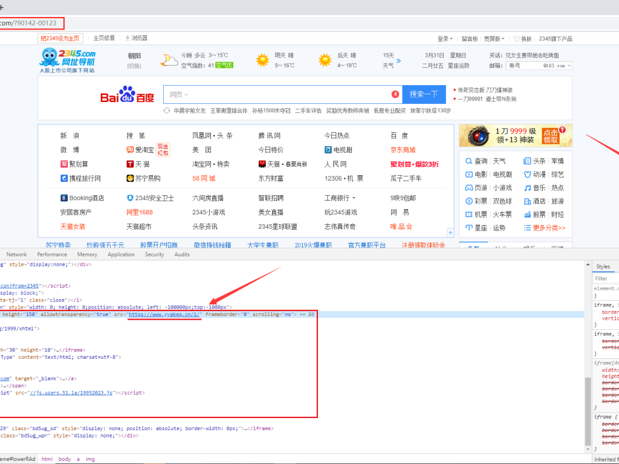
Task: Select the img breadcrumb in DevTools
Action: (91, 459)
